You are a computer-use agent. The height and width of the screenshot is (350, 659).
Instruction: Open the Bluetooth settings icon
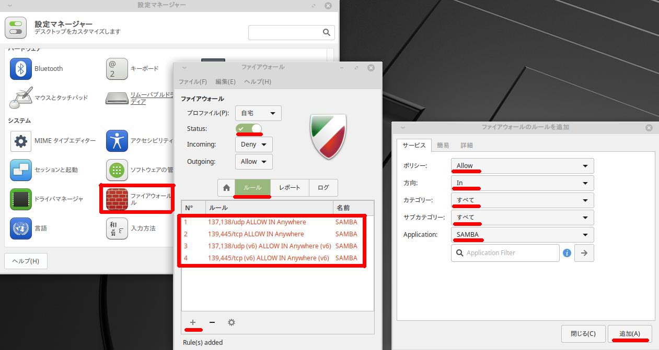(21, 69)
